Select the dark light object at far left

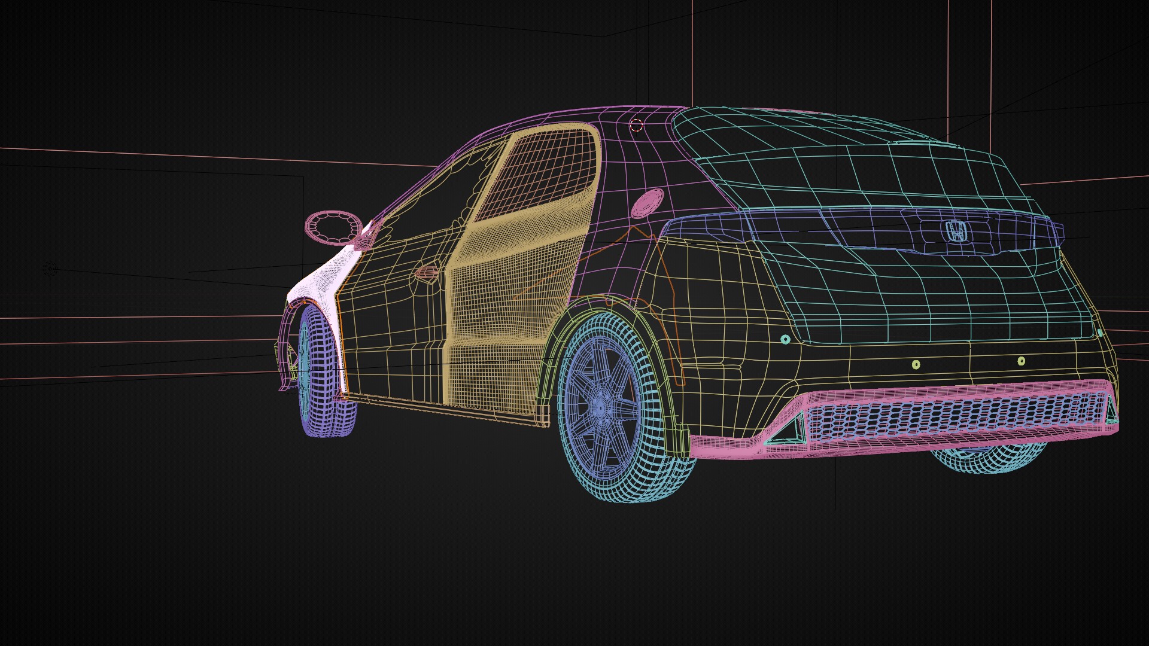[x=50, y=269]
